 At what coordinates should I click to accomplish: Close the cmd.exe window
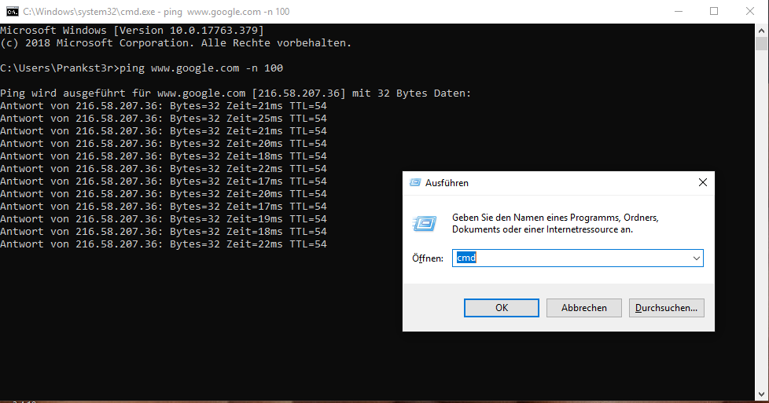click(750, 11)
